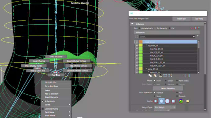Choose the Gaussian brush profile

coord(155,101)
